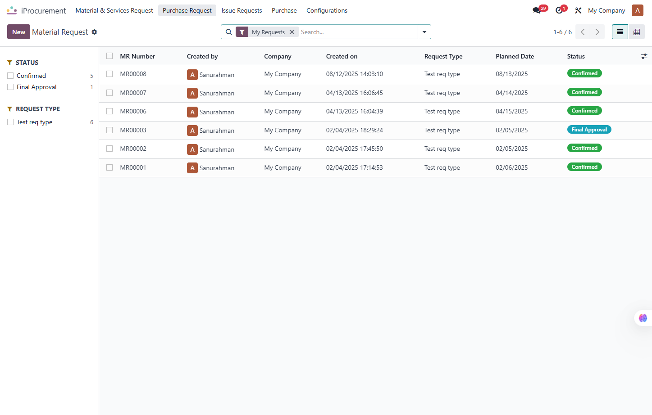The width and height of the screenshot is (652, 415).
Task: Click the iProcurement app logo icon
Action: (x=12, y=10)
